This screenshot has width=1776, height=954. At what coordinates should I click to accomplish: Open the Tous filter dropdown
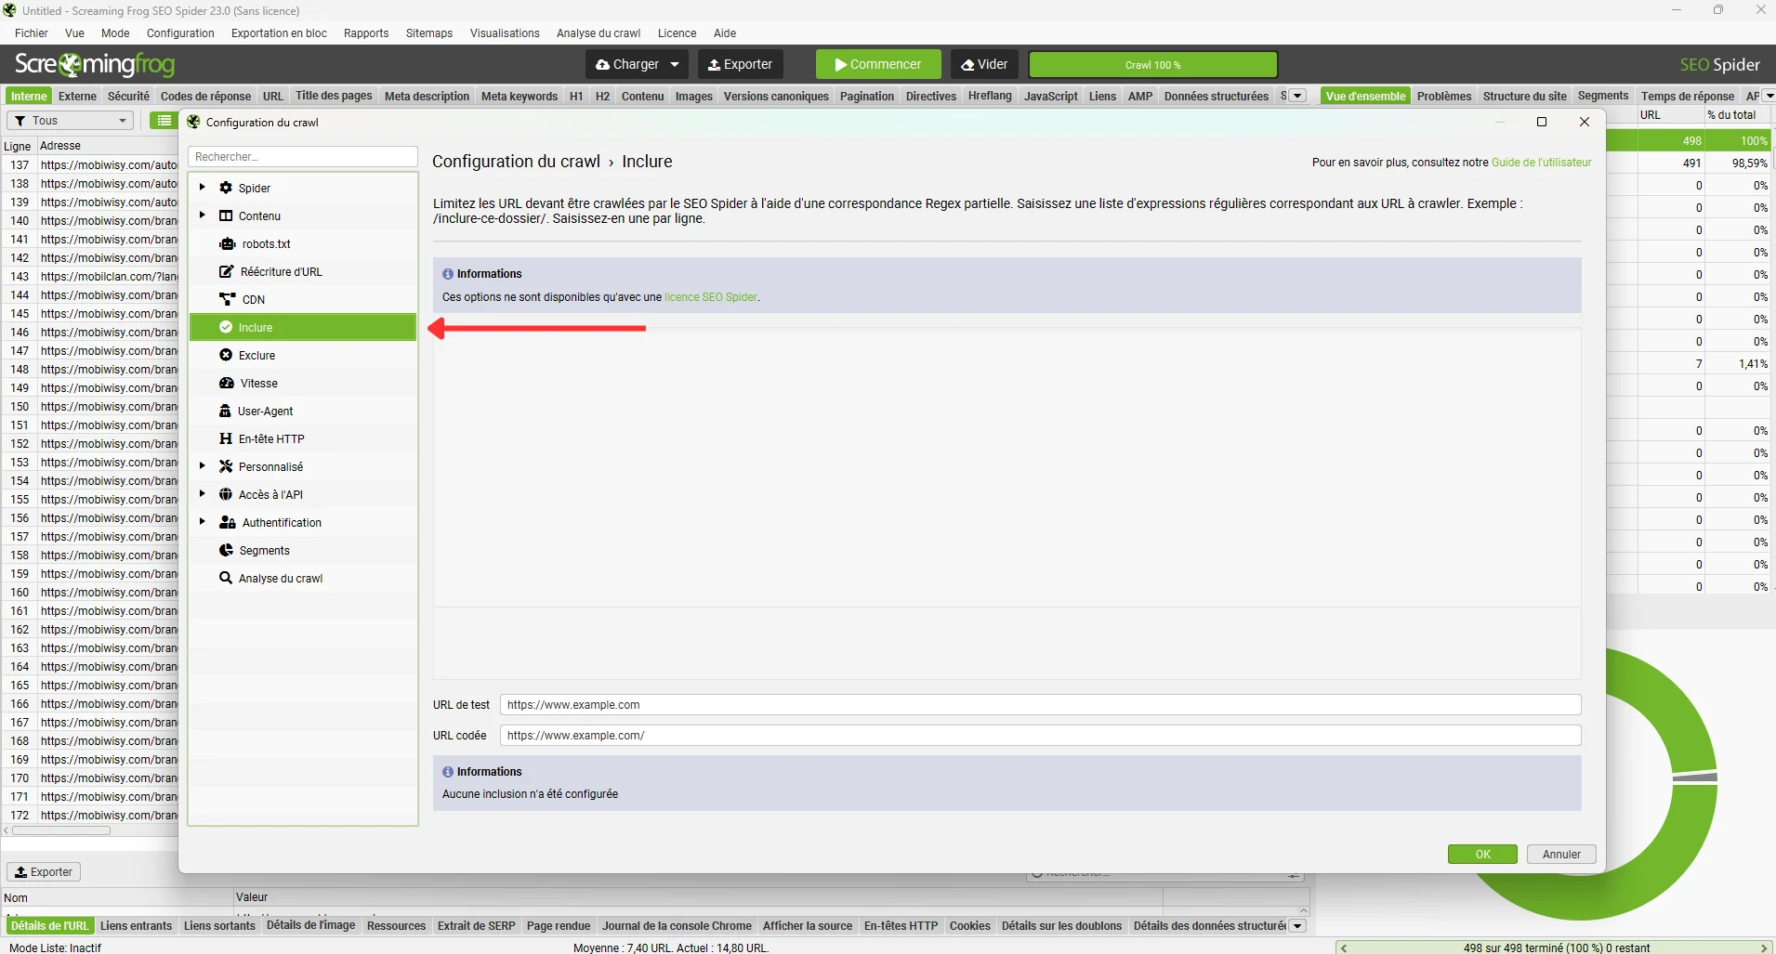coord(71,121)
